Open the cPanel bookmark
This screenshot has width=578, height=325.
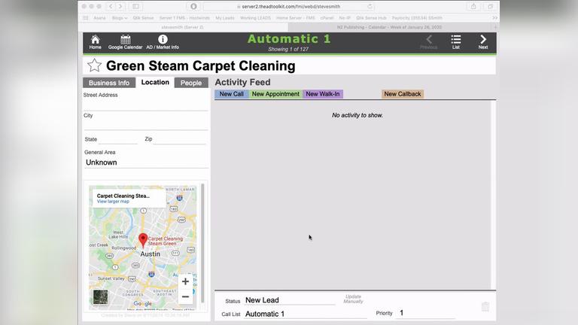pyautogui.click(x=327, y=18)
